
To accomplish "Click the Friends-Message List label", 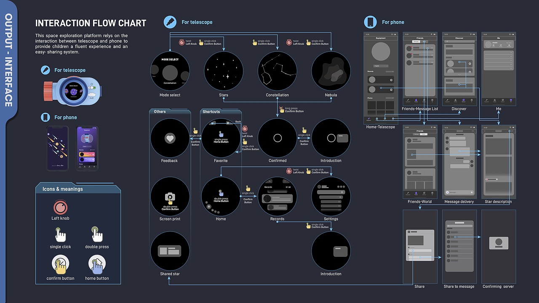I will [420, 109].
